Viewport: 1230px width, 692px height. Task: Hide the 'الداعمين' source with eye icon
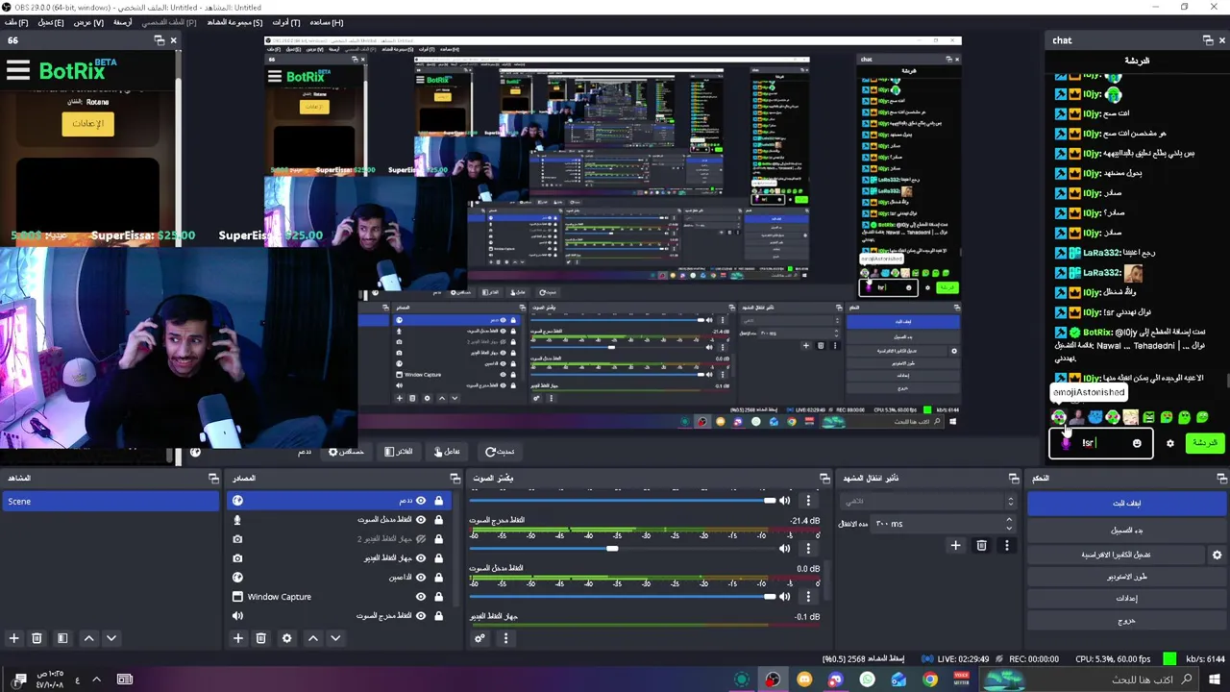click(x=420, y=578)
